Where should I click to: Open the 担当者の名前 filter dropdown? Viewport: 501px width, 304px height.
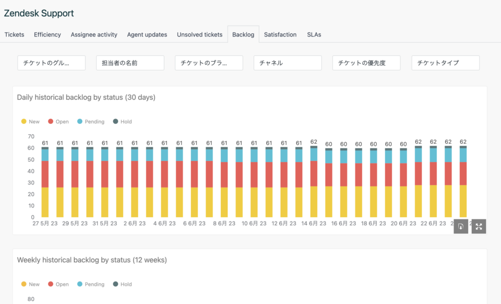[x=130, y=62]
